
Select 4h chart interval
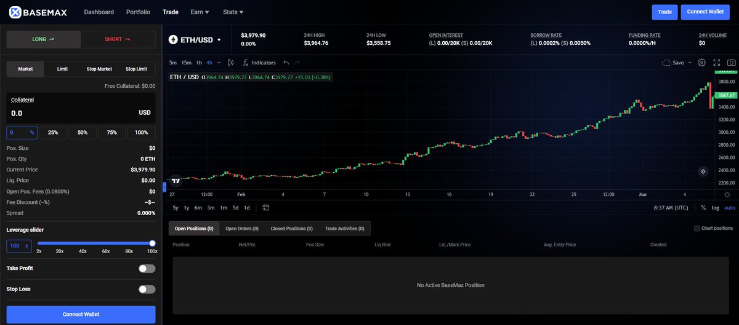point(209,63)
